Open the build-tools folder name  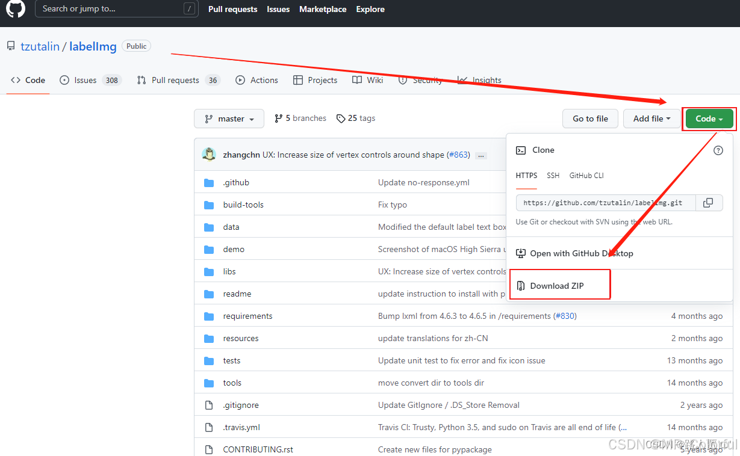(243, 205)
